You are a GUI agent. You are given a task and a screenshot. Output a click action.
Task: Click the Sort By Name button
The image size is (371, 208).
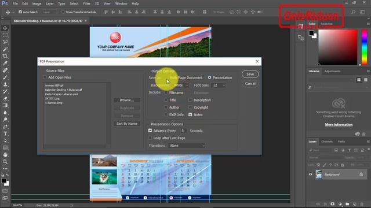[x=126, y=124]
